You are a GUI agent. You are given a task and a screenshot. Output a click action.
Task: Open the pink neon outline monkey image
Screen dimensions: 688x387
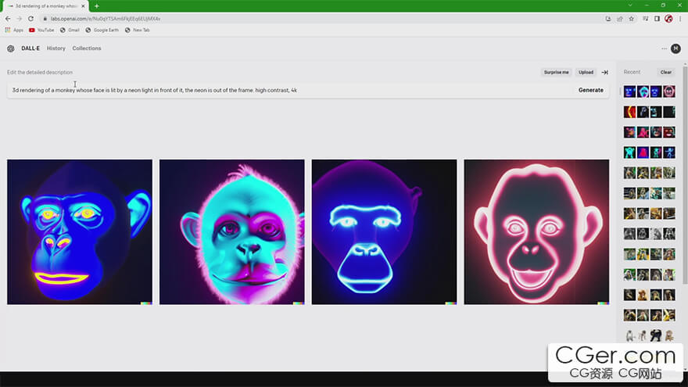coord(536,231)
